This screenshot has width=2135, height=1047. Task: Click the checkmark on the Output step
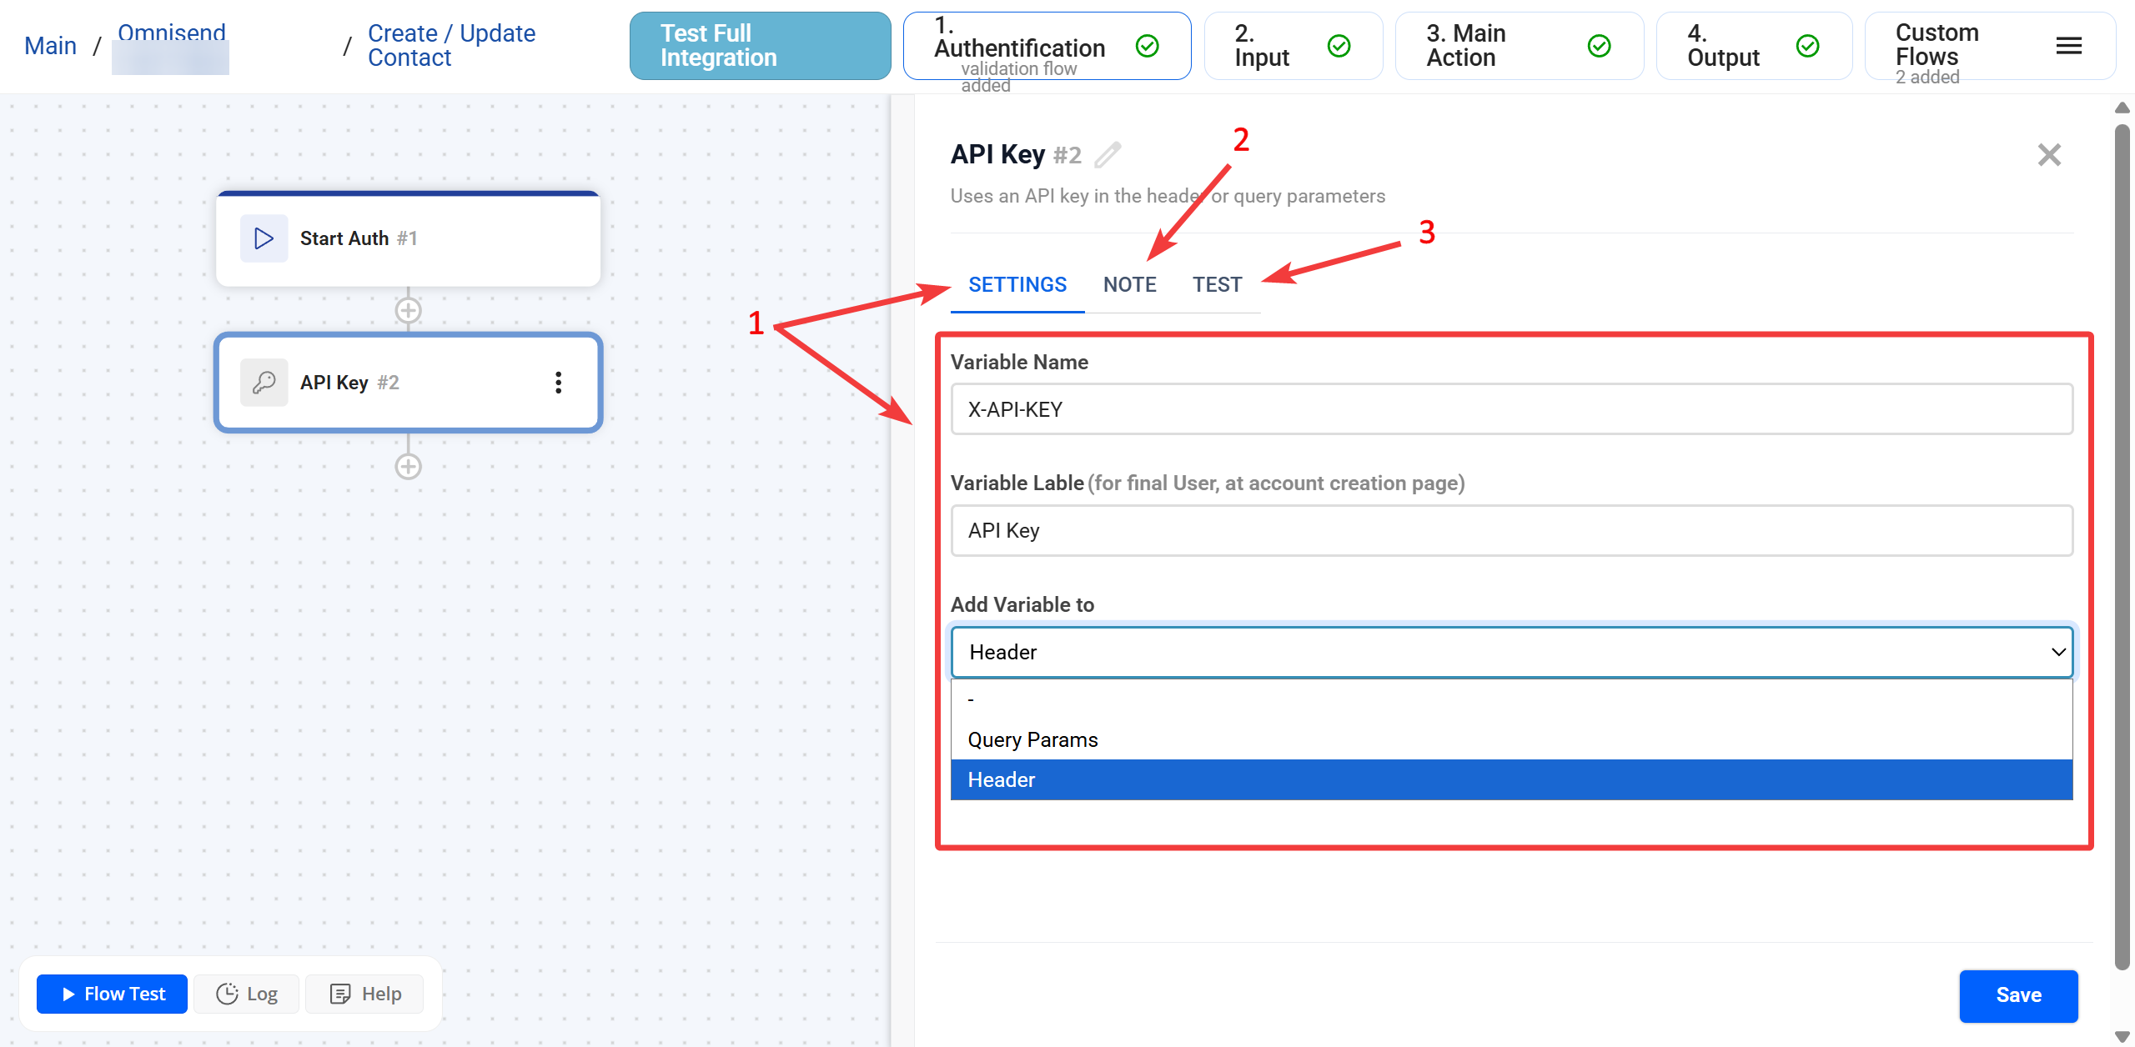(1807, 45)
